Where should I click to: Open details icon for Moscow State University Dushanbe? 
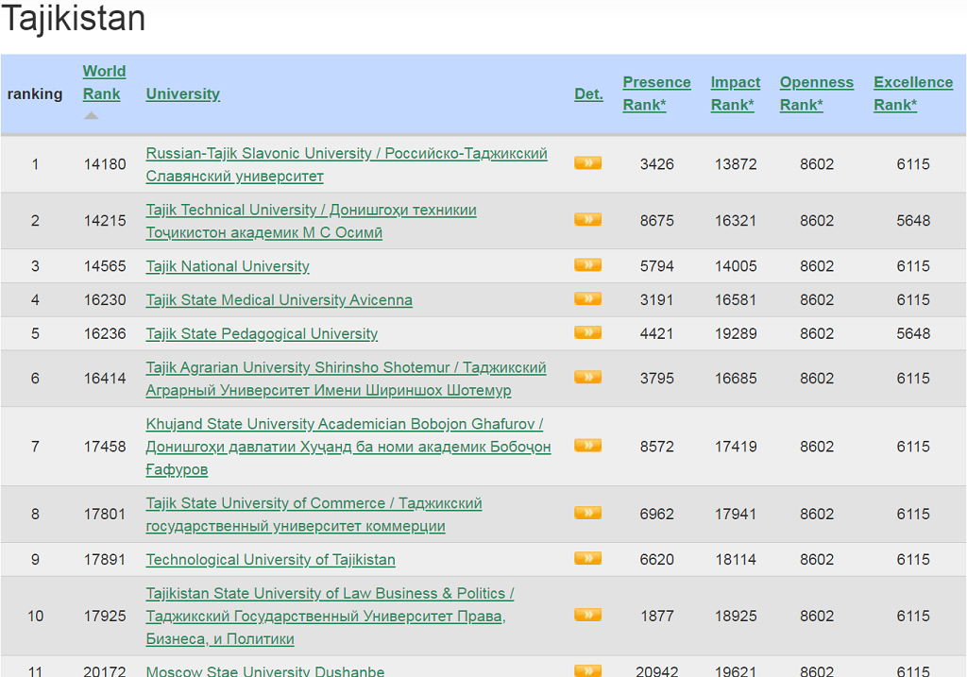[x=587, y=670]
